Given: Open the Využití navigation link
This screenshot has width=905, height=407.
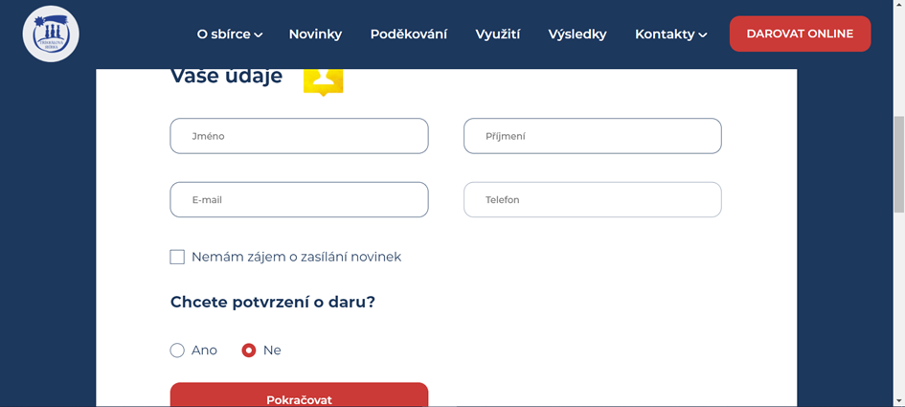Looking at the screenshot, I should coord(497,34).
